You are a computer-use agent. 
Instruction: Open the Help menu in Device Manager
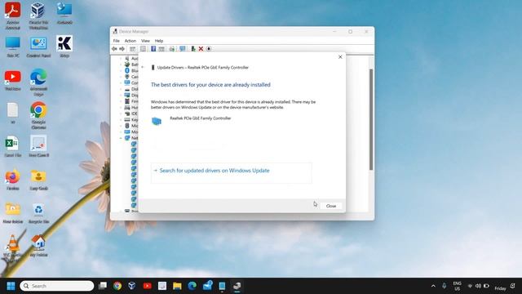click(x=159, y=41)
